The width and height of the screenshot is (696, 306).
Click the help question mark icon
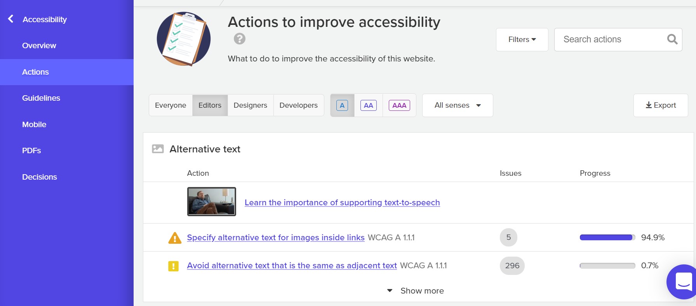pyautogui.click(x=239, y=38)
